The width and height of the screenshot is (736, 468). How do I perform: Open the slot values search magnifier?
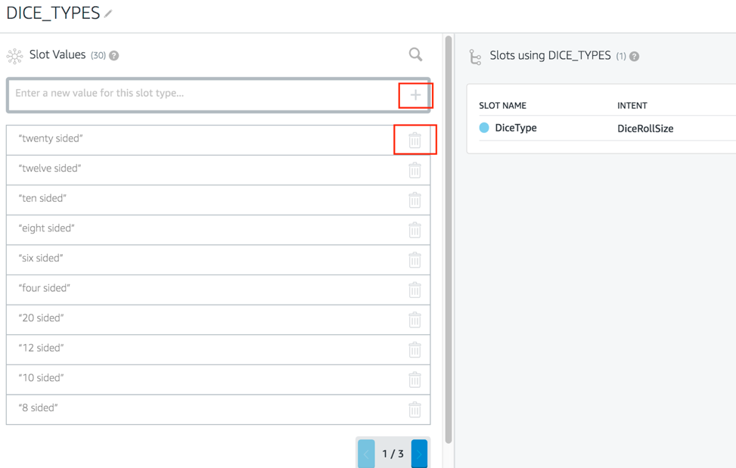[x=415, y=54]
